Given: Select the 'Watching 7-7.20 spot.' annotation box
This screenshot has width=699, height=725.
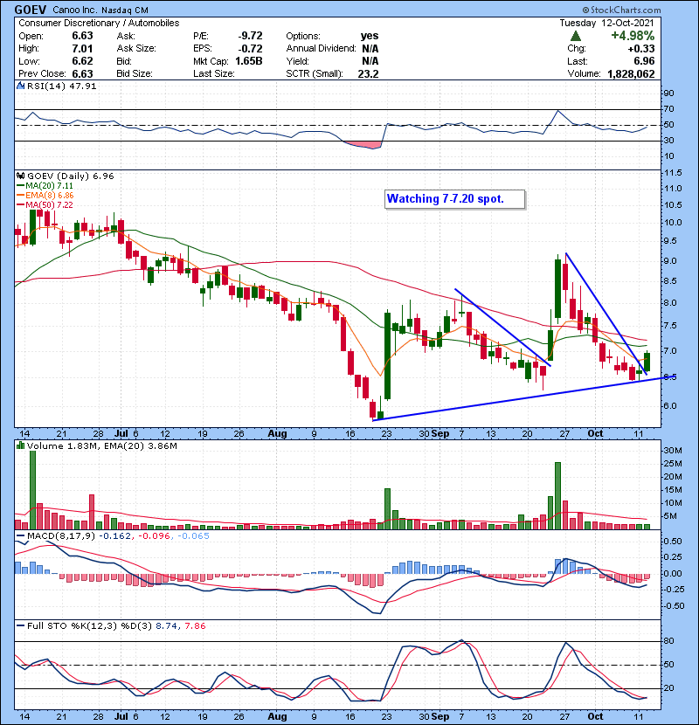Looking at the screenshot, I should pos(454,199).
